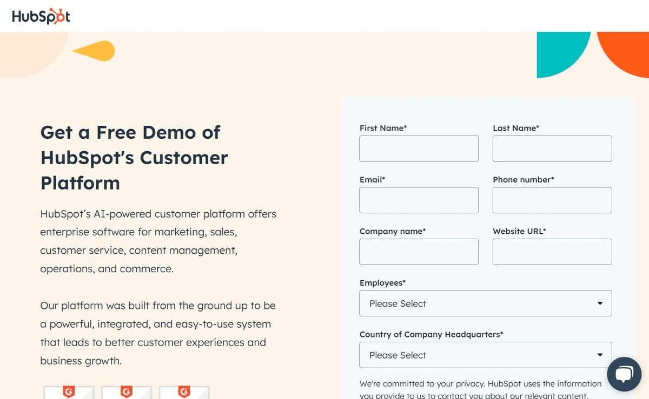Focus the Phone number field
This screenshot has width=649, height=399.
[x=552, y=200]
